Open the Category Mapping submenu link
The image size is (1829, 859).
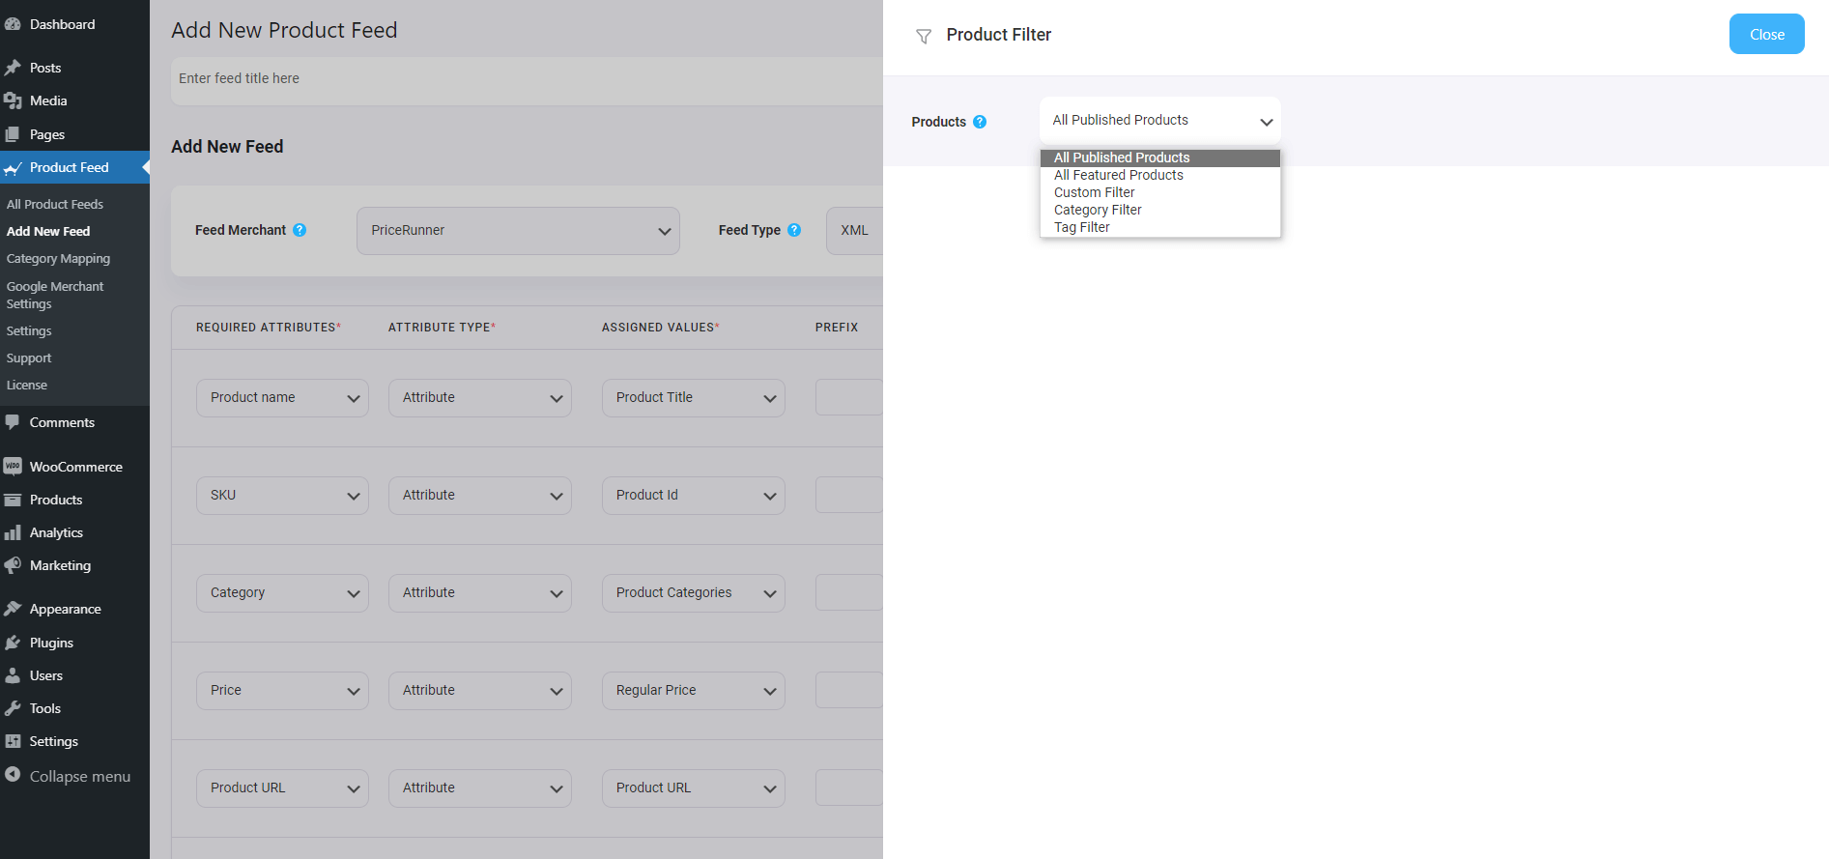pos(58,259)
